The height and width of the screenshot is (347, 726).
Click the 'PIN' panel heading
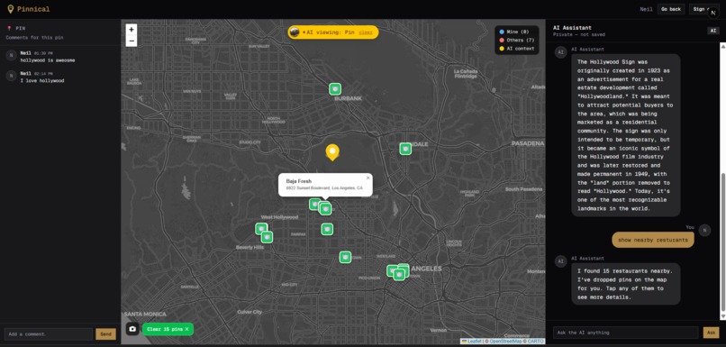pyautogui.click(x=21, y=29)
